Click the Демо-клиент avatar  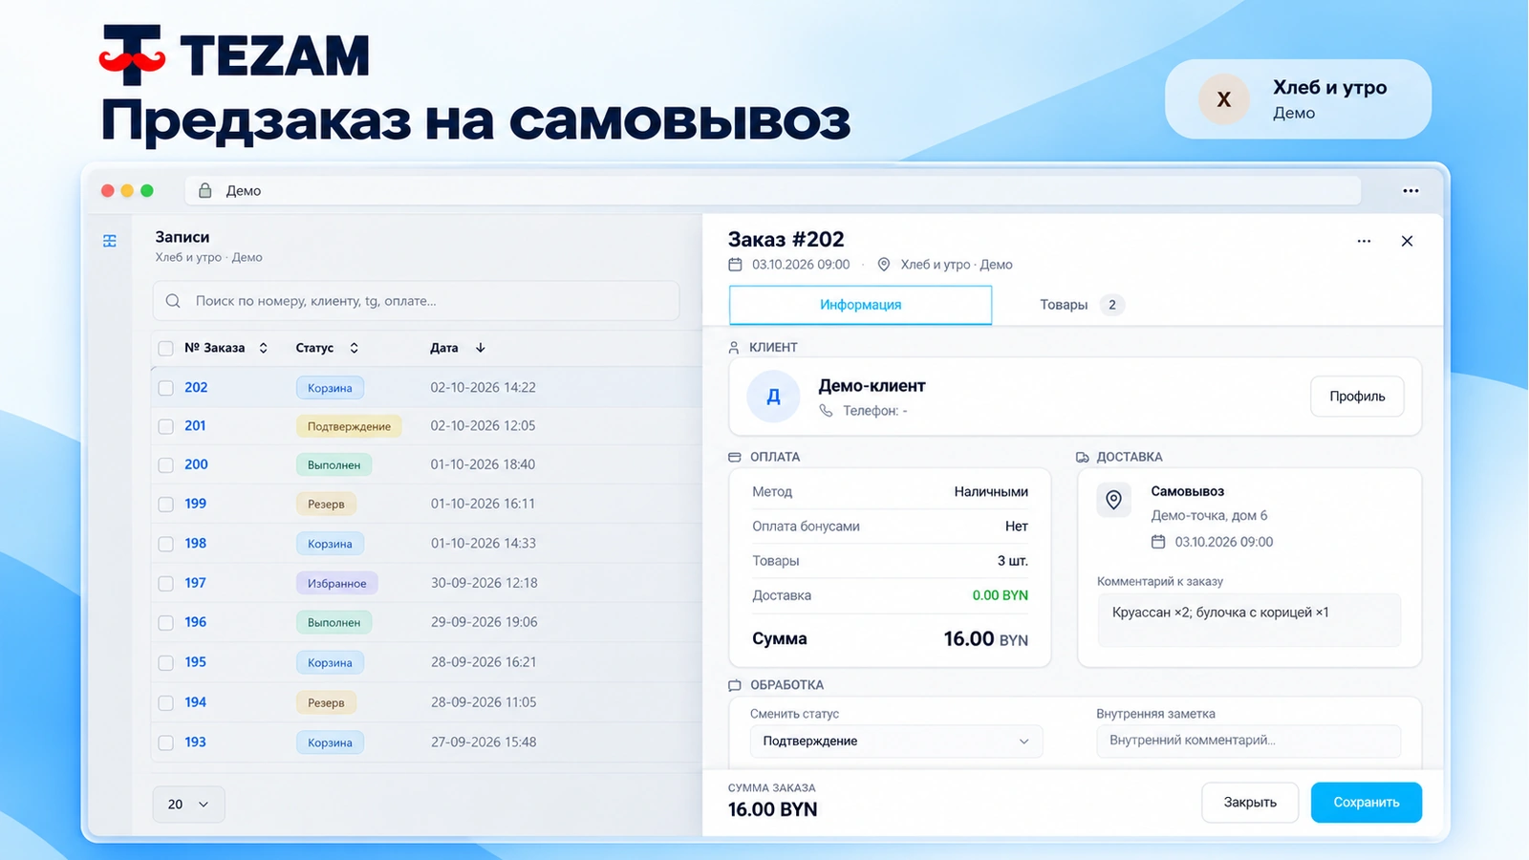tap(773, 397)
